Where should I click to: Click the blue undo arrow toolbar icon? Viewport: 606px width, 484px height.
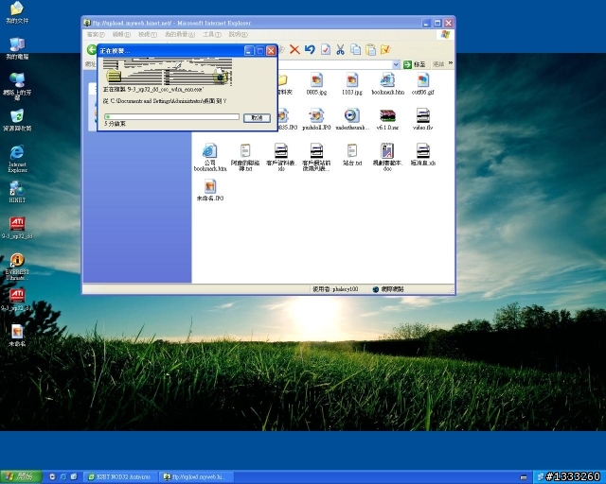pyautogui.click(x=310, y=49)
